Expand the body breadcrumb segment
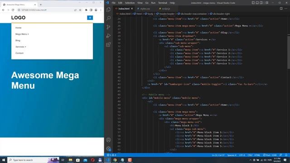Viewport: 290px width, 163px height. point(149,14)
